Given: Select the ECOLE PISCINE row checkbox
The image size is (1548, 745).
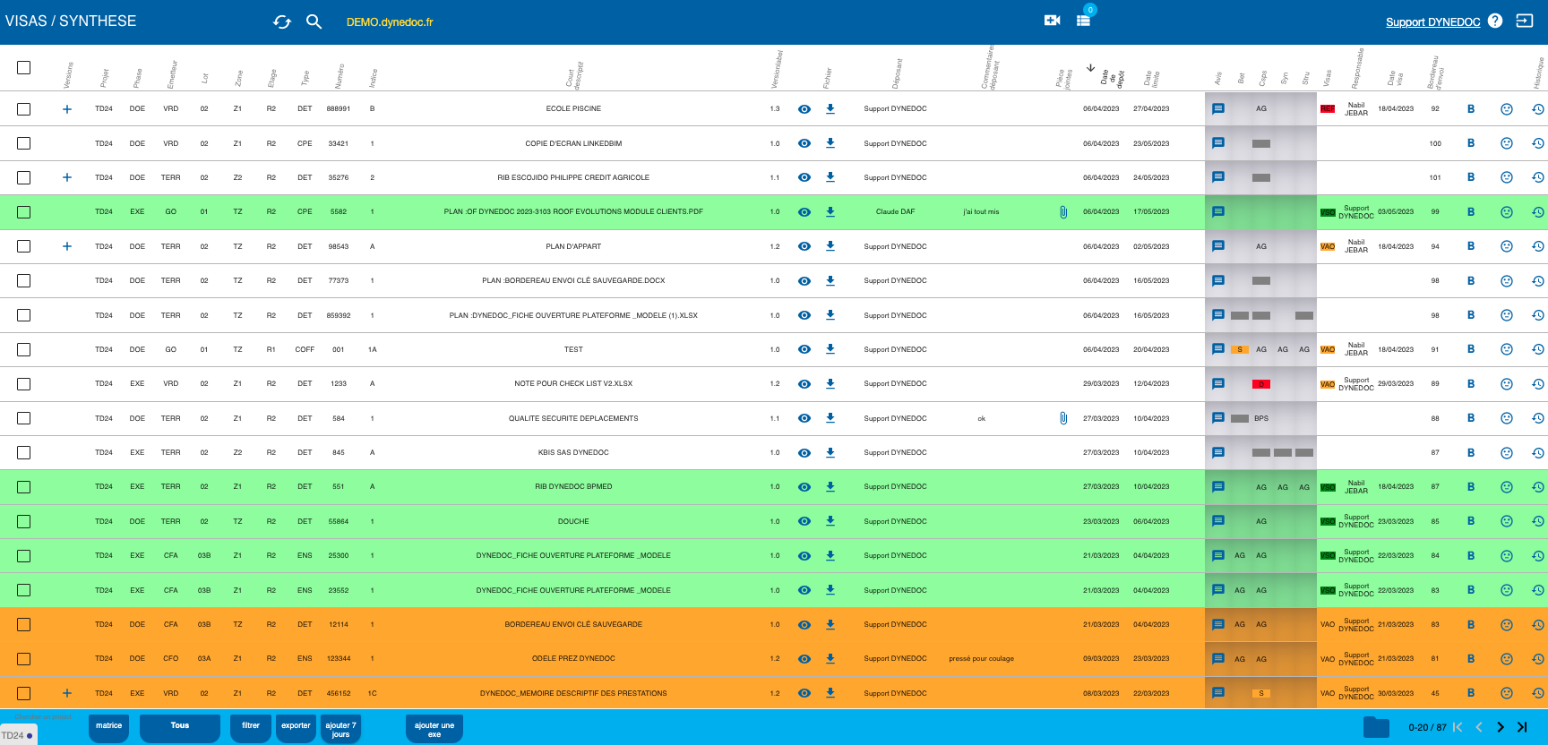Looking at the screenshot, I should pyautogui.click(x=24, y=109).
